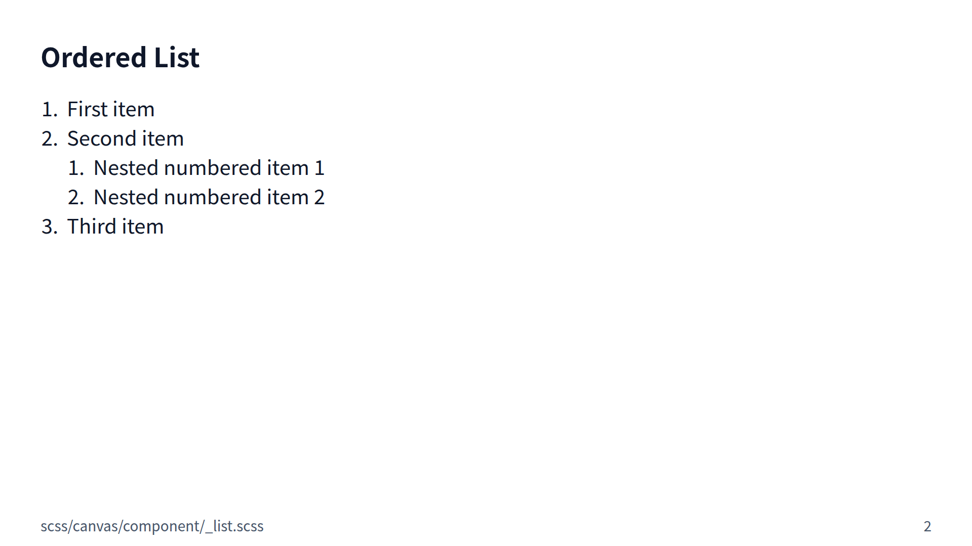Click the "Second item" list entry

tap(125, 139)
